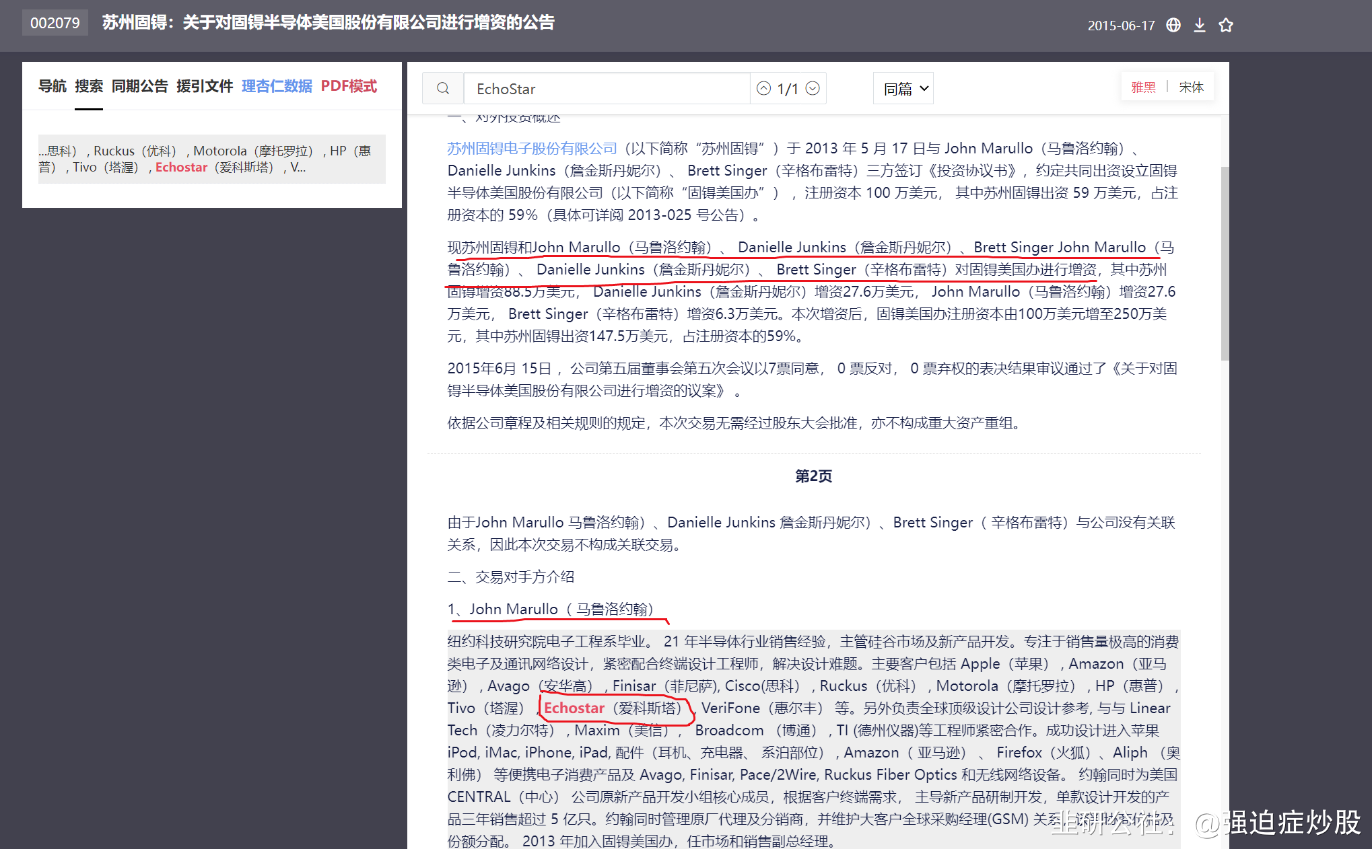
Task: Click the globe icon in header
Action: (x=1173, y=25)
